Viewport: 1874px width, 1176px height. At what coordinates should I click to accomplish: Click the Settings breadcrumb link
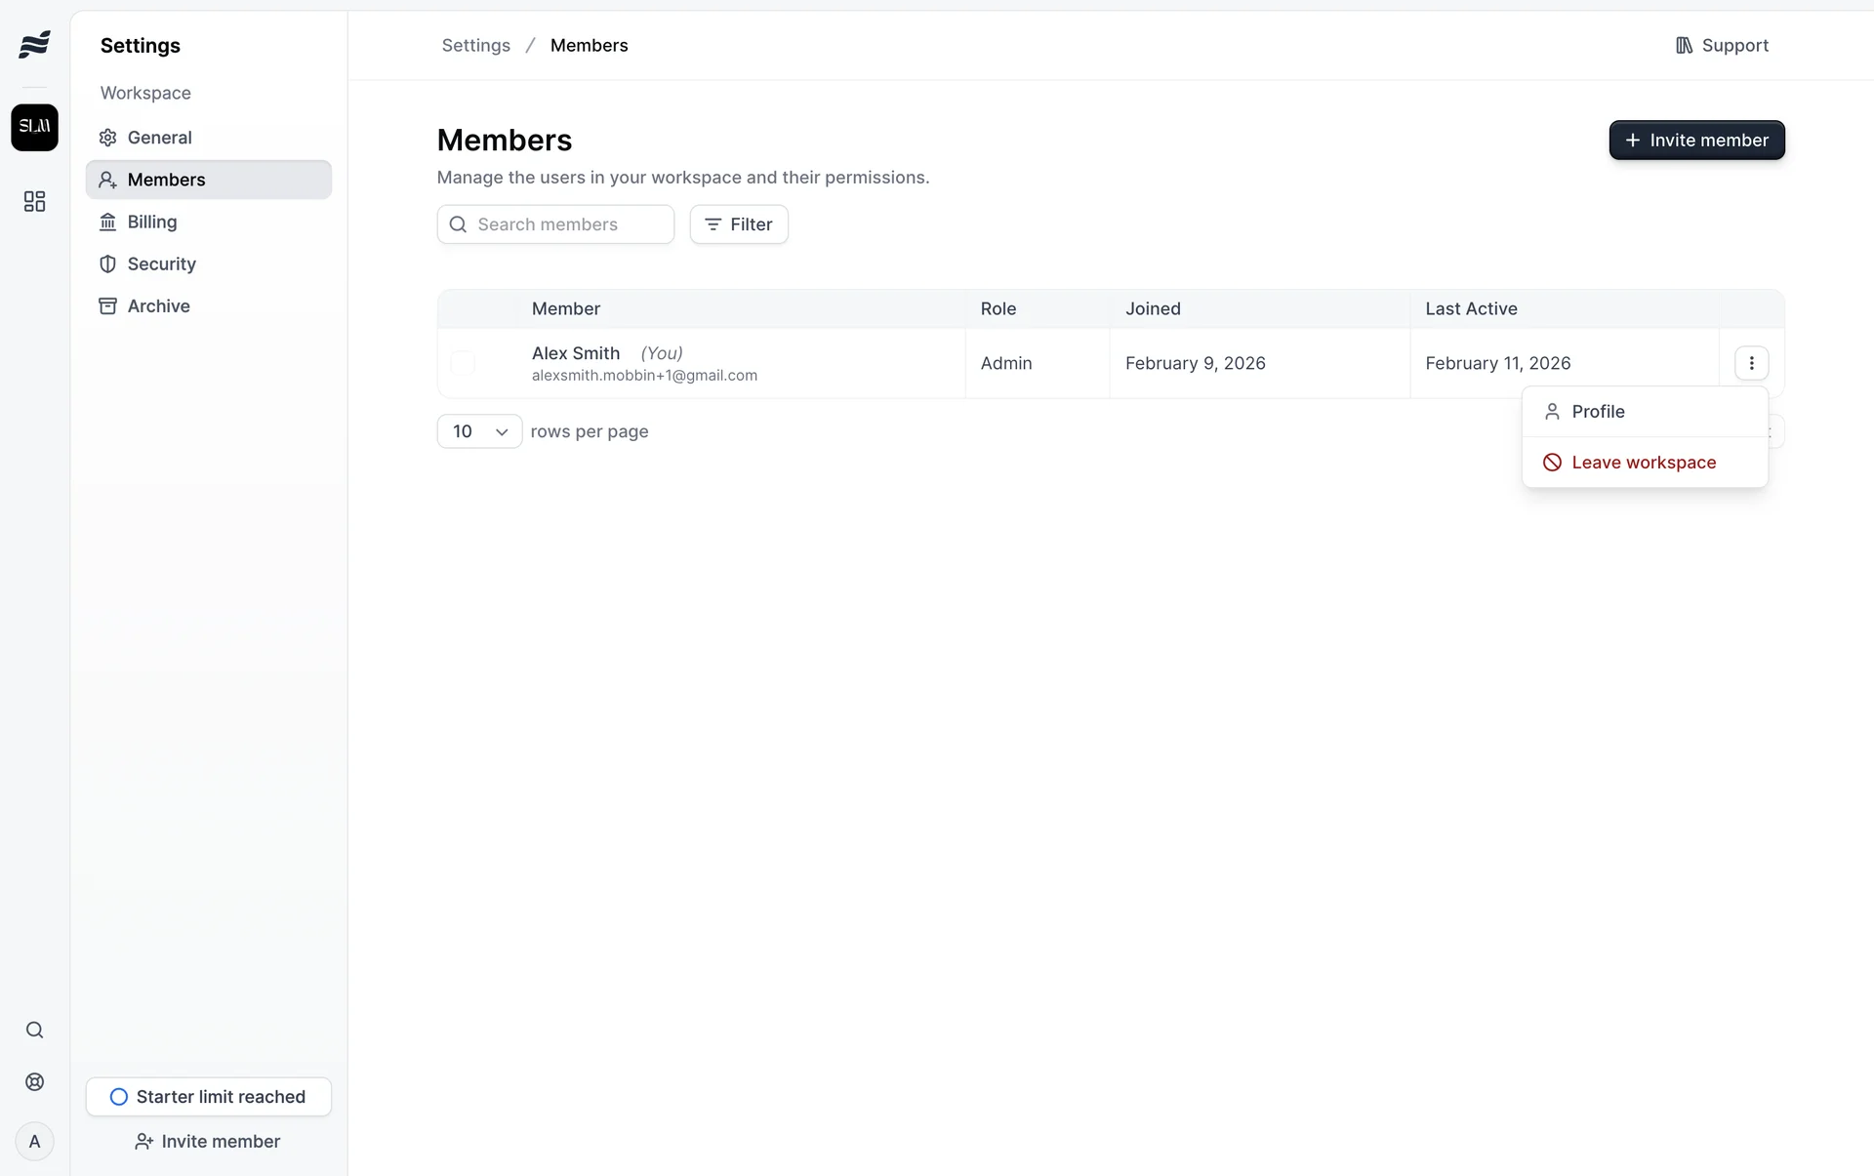(x=475, y=45)
